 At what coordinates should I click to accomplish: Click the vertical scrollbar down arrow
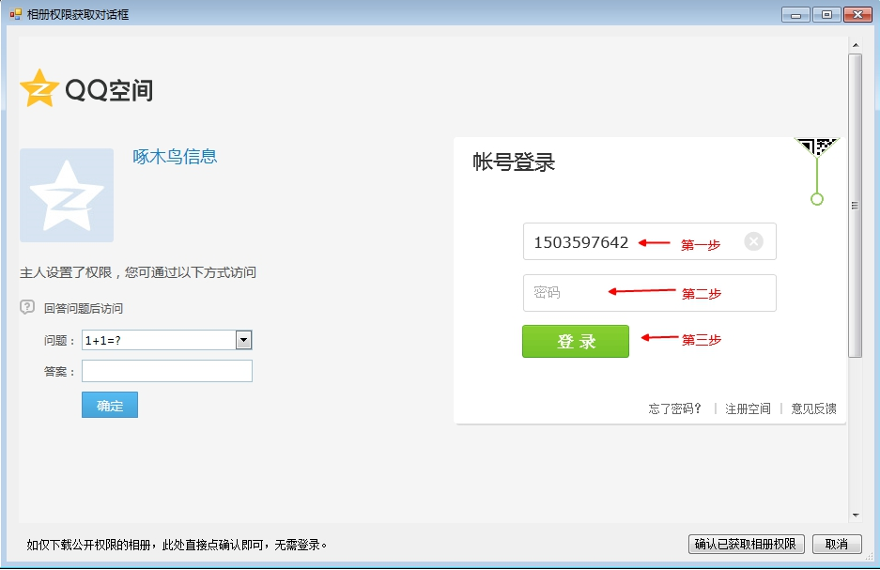pyautogui.click(x=855, y=515)
